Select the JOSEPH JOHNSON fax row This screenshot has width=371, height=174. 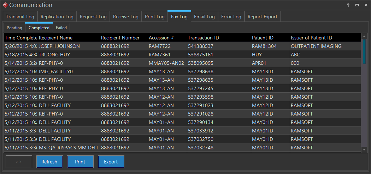click(59, 46)
